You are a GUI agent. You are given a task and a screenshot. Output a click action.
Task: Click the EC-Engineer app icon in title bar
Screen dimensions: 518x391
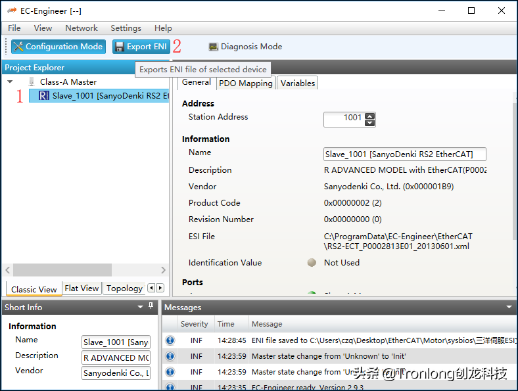12,11
